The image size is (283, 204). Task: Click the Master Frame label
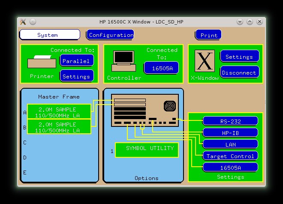59,97
